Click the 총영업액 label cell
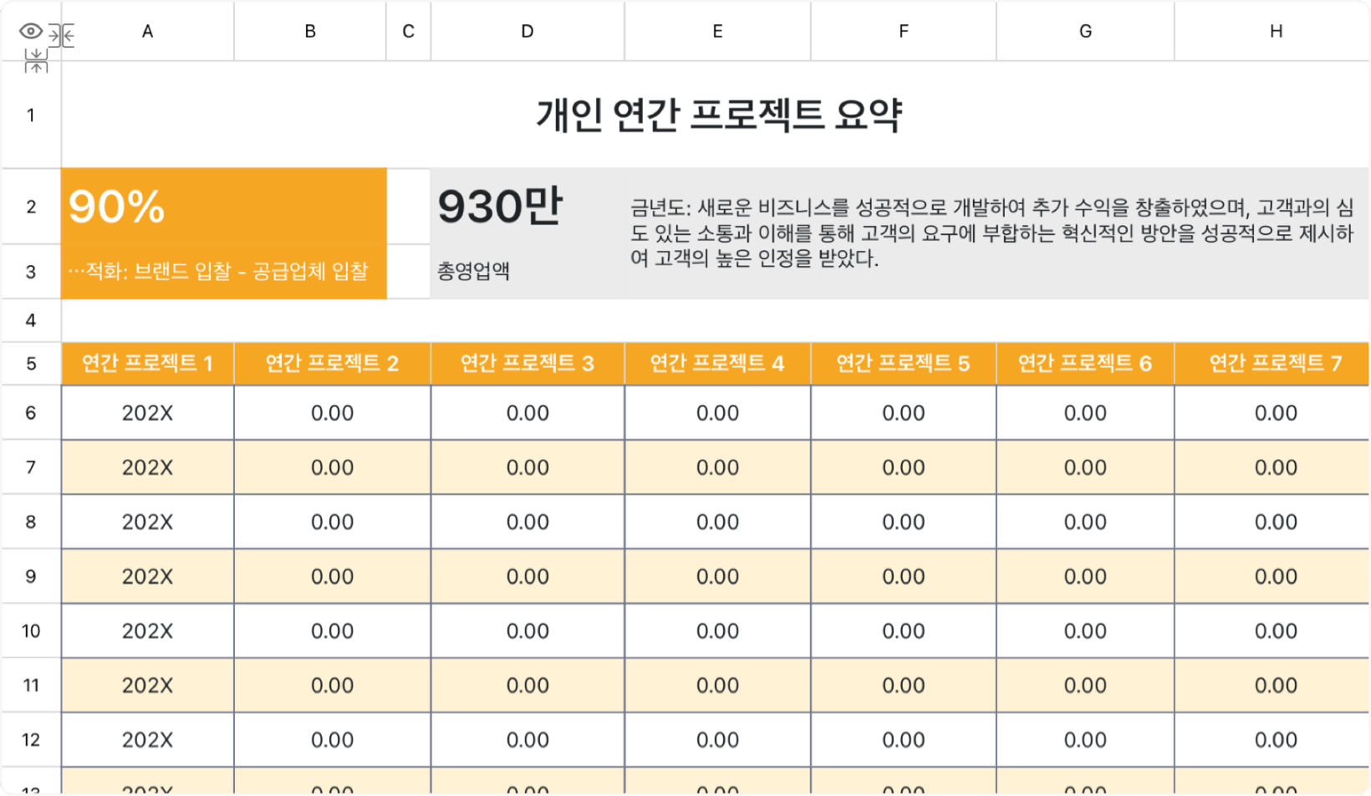 pyautogui.click(x=528, y=272)
